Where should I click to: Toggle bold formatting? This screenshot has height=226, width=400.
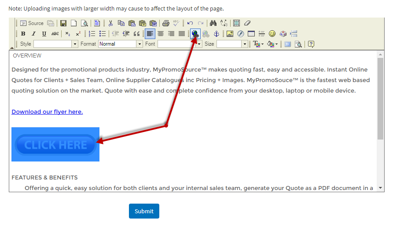[23, 34]
